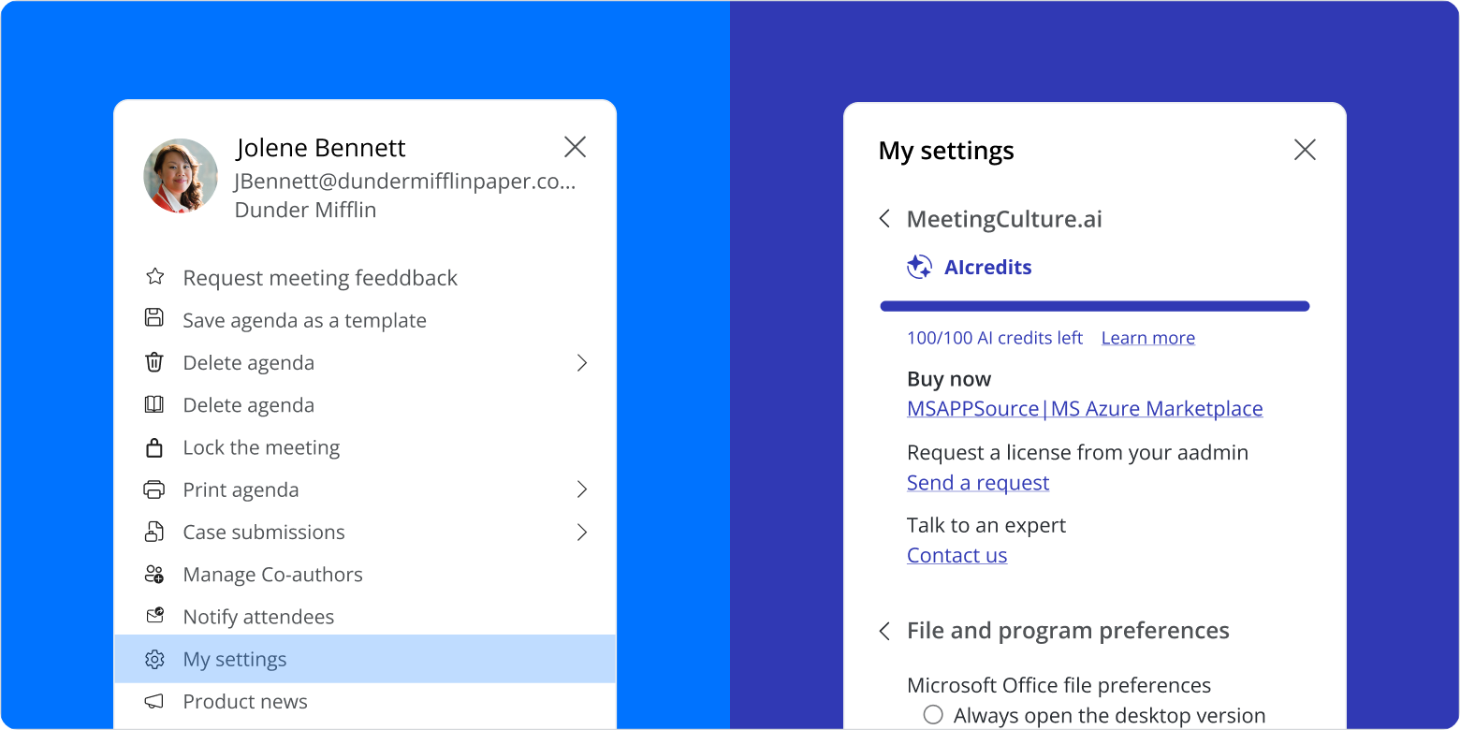The image size is (1460, 730).
Task: Collapse the MeetingCulture.ai section chevron
Action: click(x=884, y=219)
